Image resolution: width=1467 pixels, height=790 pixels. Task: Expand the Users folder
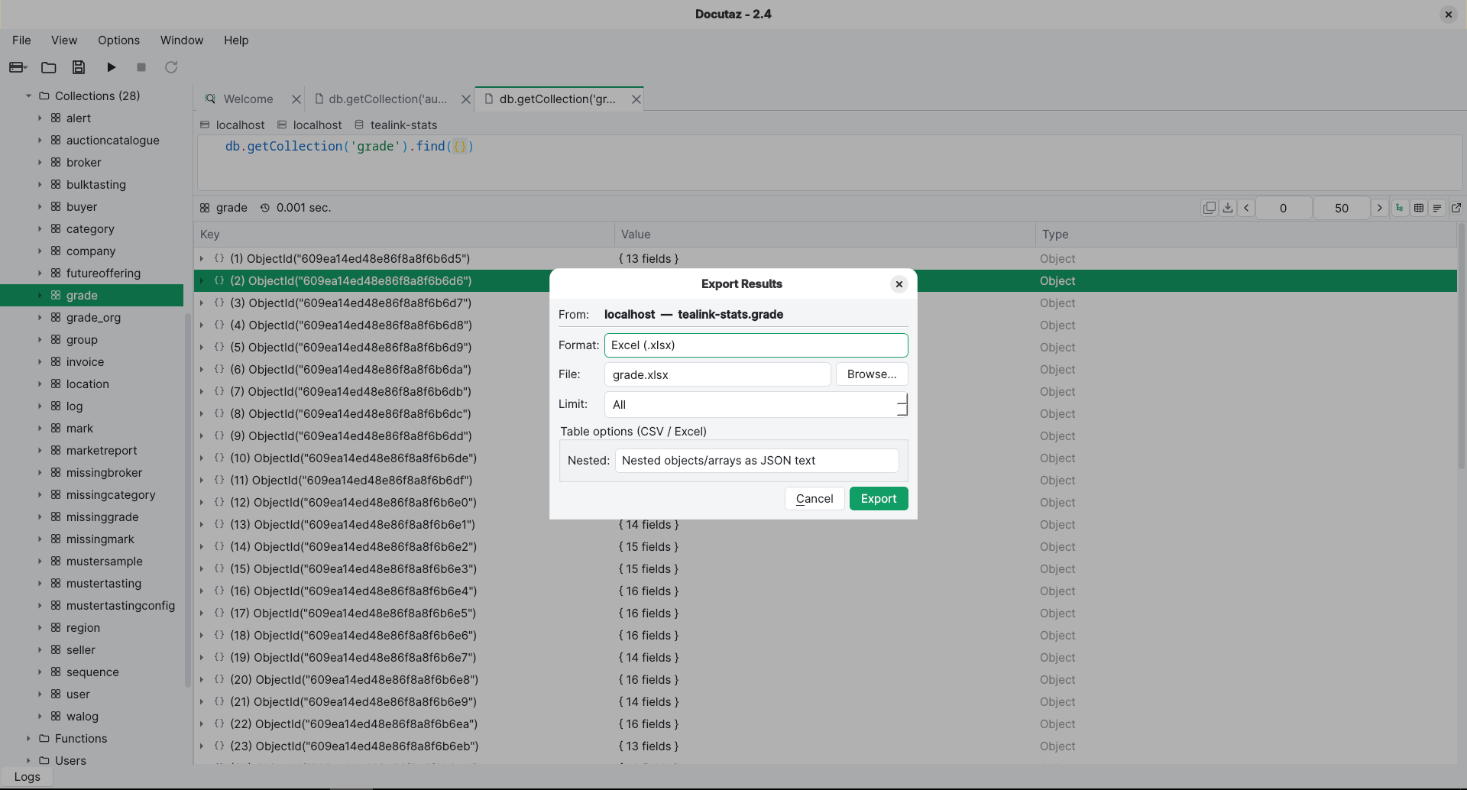click(x=28, y=760)
